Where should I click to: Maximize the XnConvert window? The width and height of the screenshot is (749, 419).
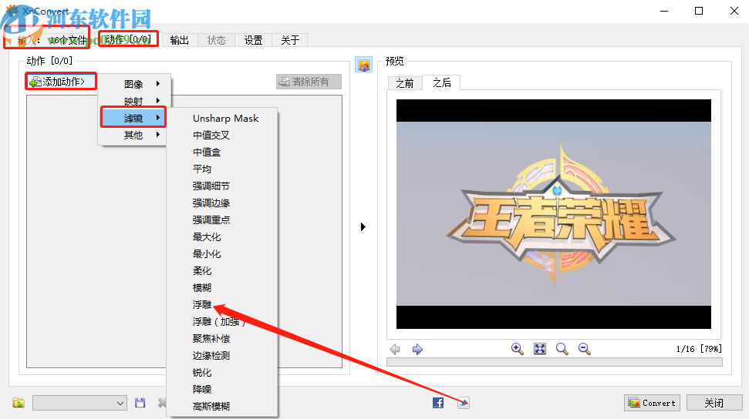pos(699,11)
